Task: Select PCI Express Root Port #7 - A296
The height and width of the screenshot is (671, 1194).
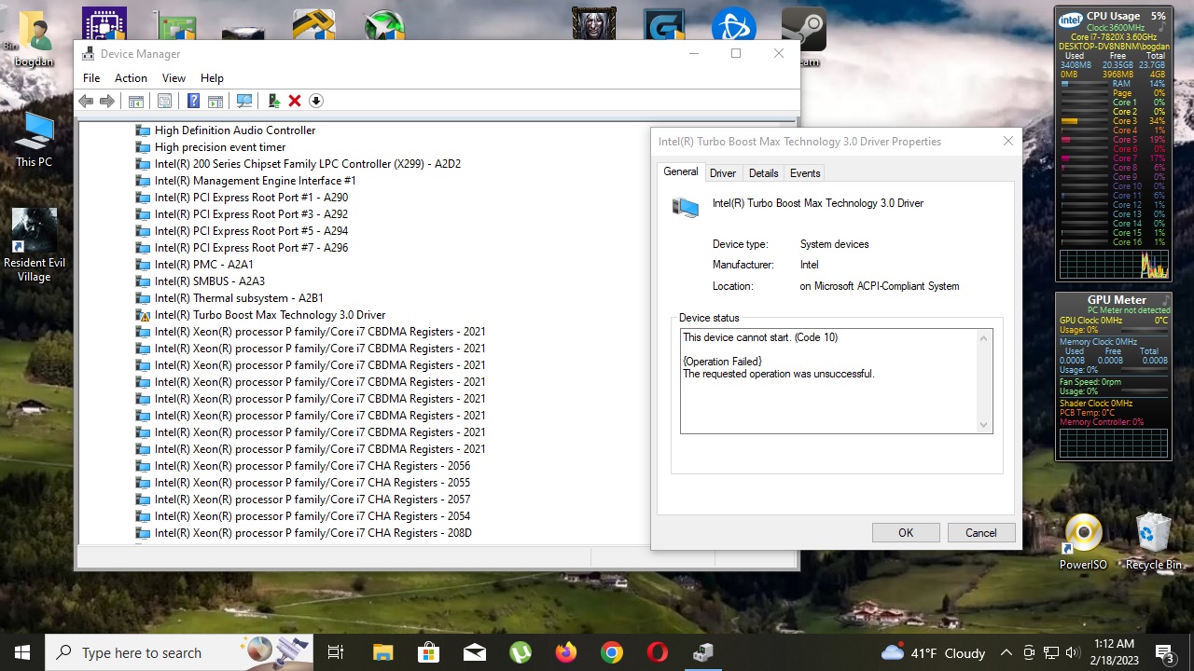Action: pyautogui.click(x=251, y=248)
